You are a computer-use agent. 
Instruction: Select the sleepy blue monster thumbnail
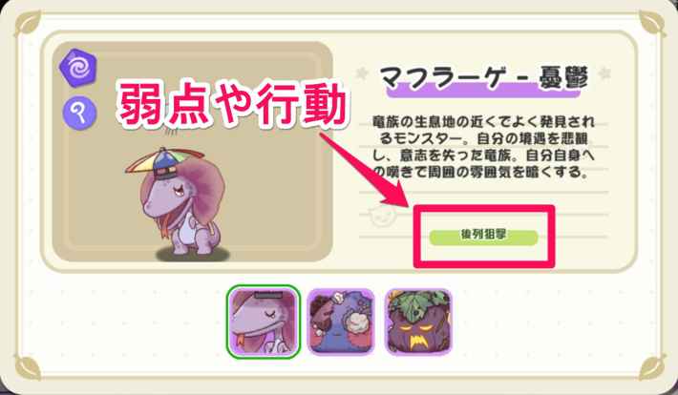pos(341,322)
